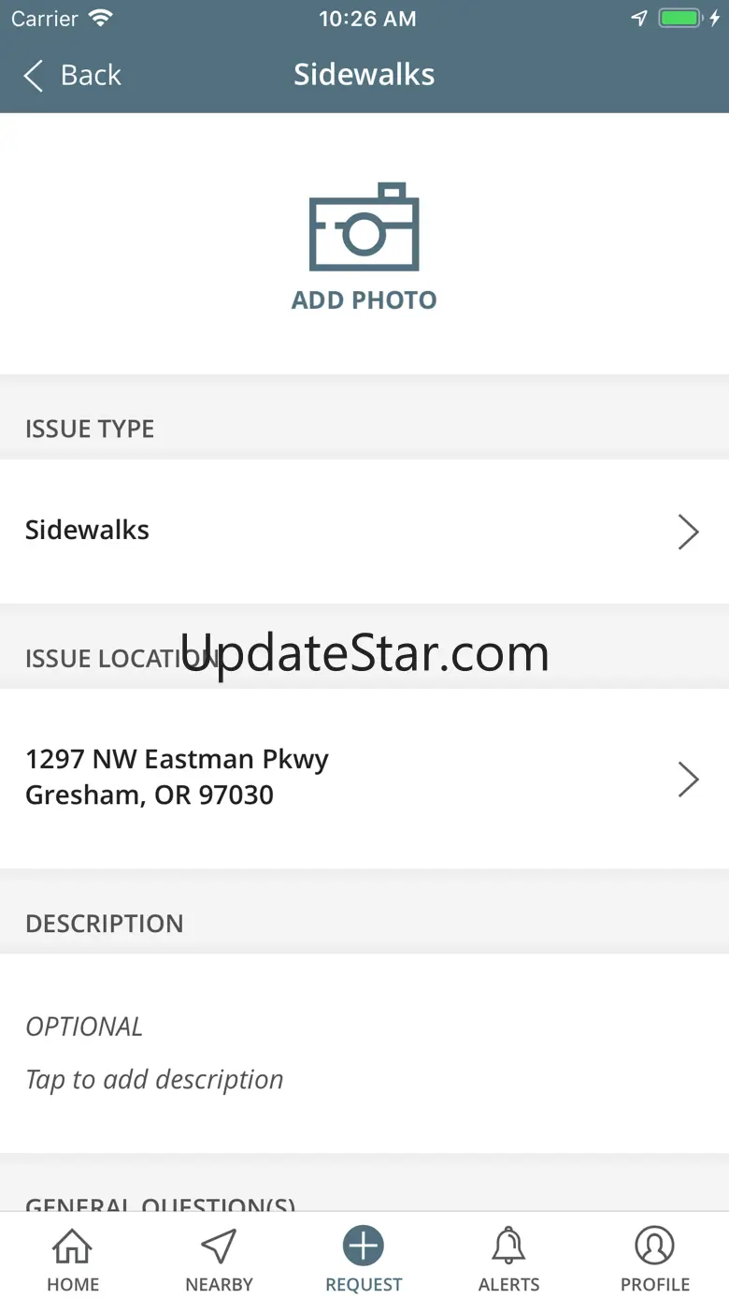Tap the back arrow chevron icon

click(x=34, y=76)
